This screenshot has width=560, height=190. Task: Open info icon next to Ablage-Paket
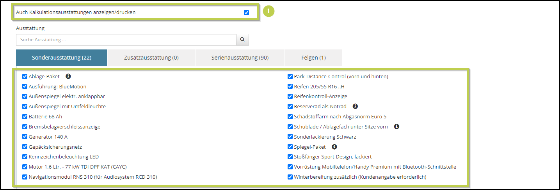(x=68, y=76)
